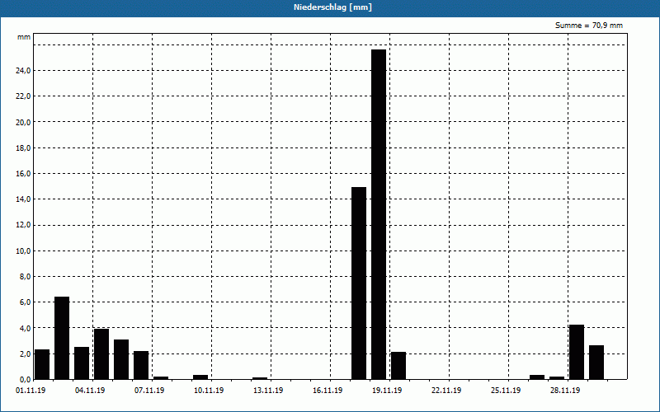Click the y-axis value '12,0'
The height and width of the screenshot is (412, 660).
pyautogui.click(x=23, y=225)
